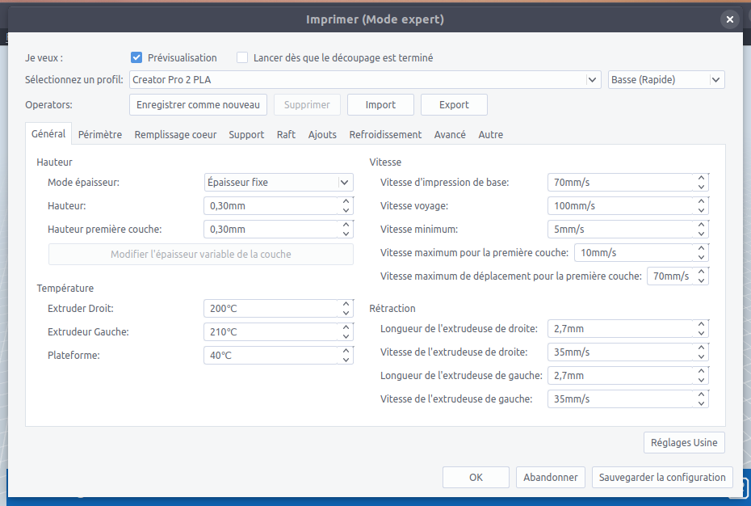Increase the Hauteur layer height value
751x506 pixels.
346,201
